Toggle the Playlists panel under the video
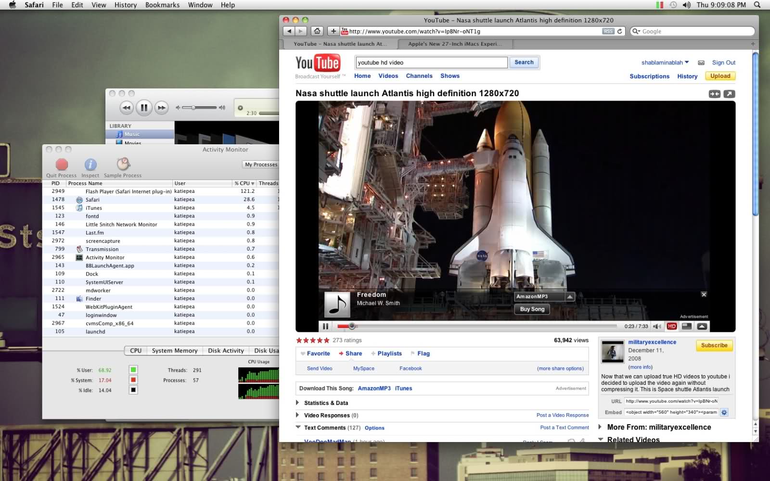Viewport: 770px width, 481px height. point(386,354)
